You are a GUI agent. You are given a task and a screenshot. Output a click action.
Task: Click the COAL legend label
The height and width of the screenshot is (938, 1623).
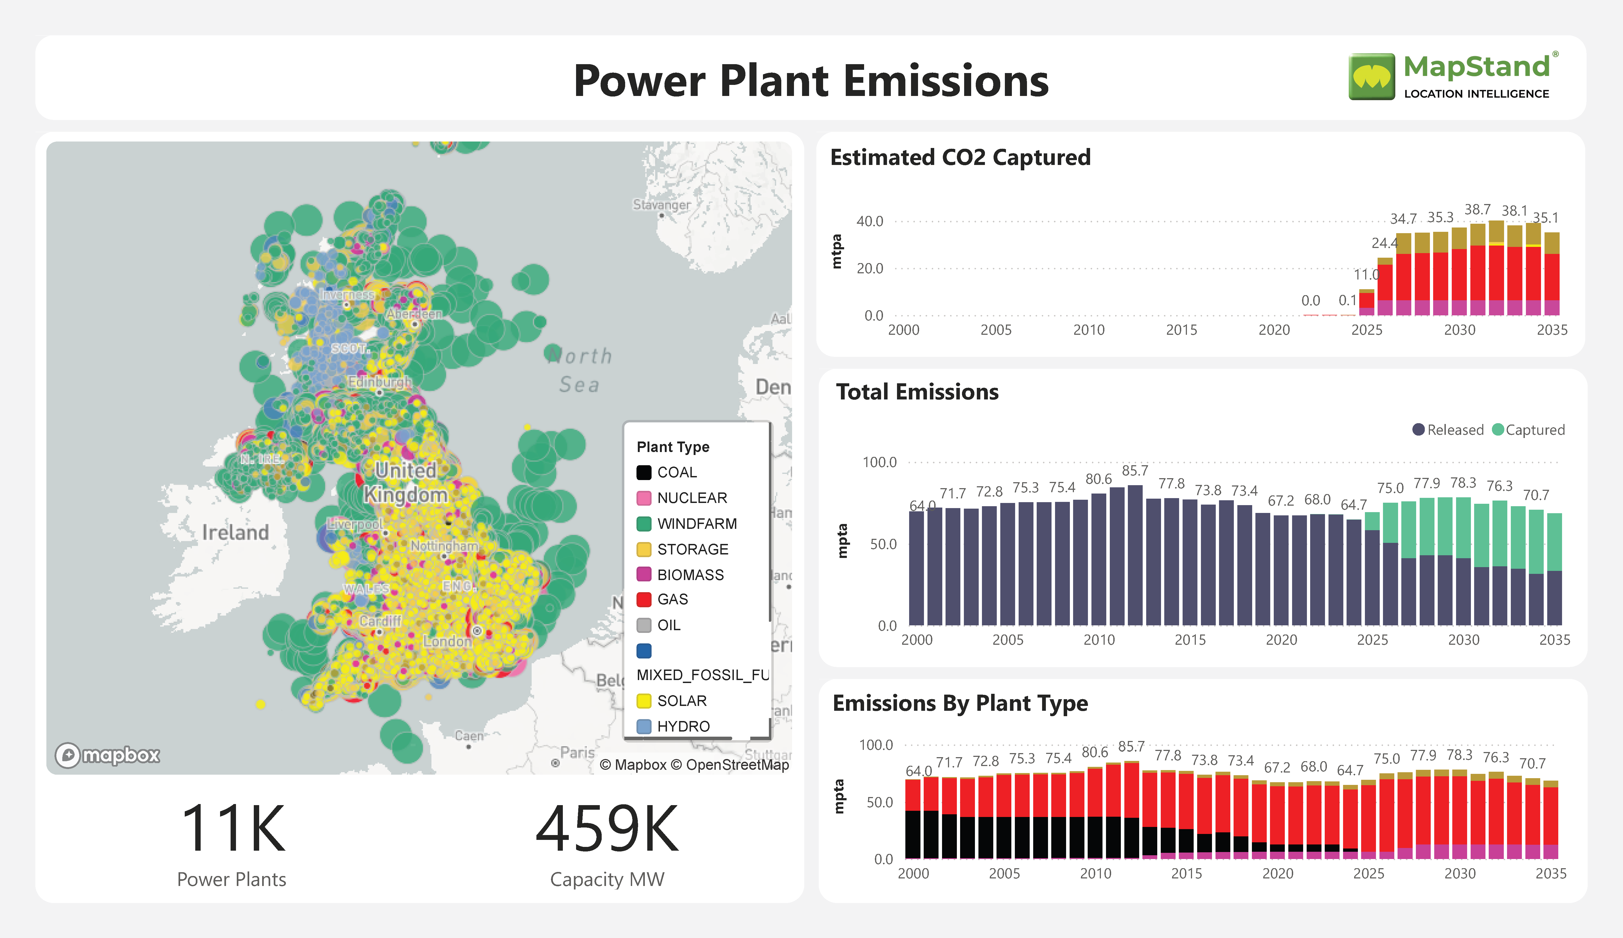click(677, 473)
